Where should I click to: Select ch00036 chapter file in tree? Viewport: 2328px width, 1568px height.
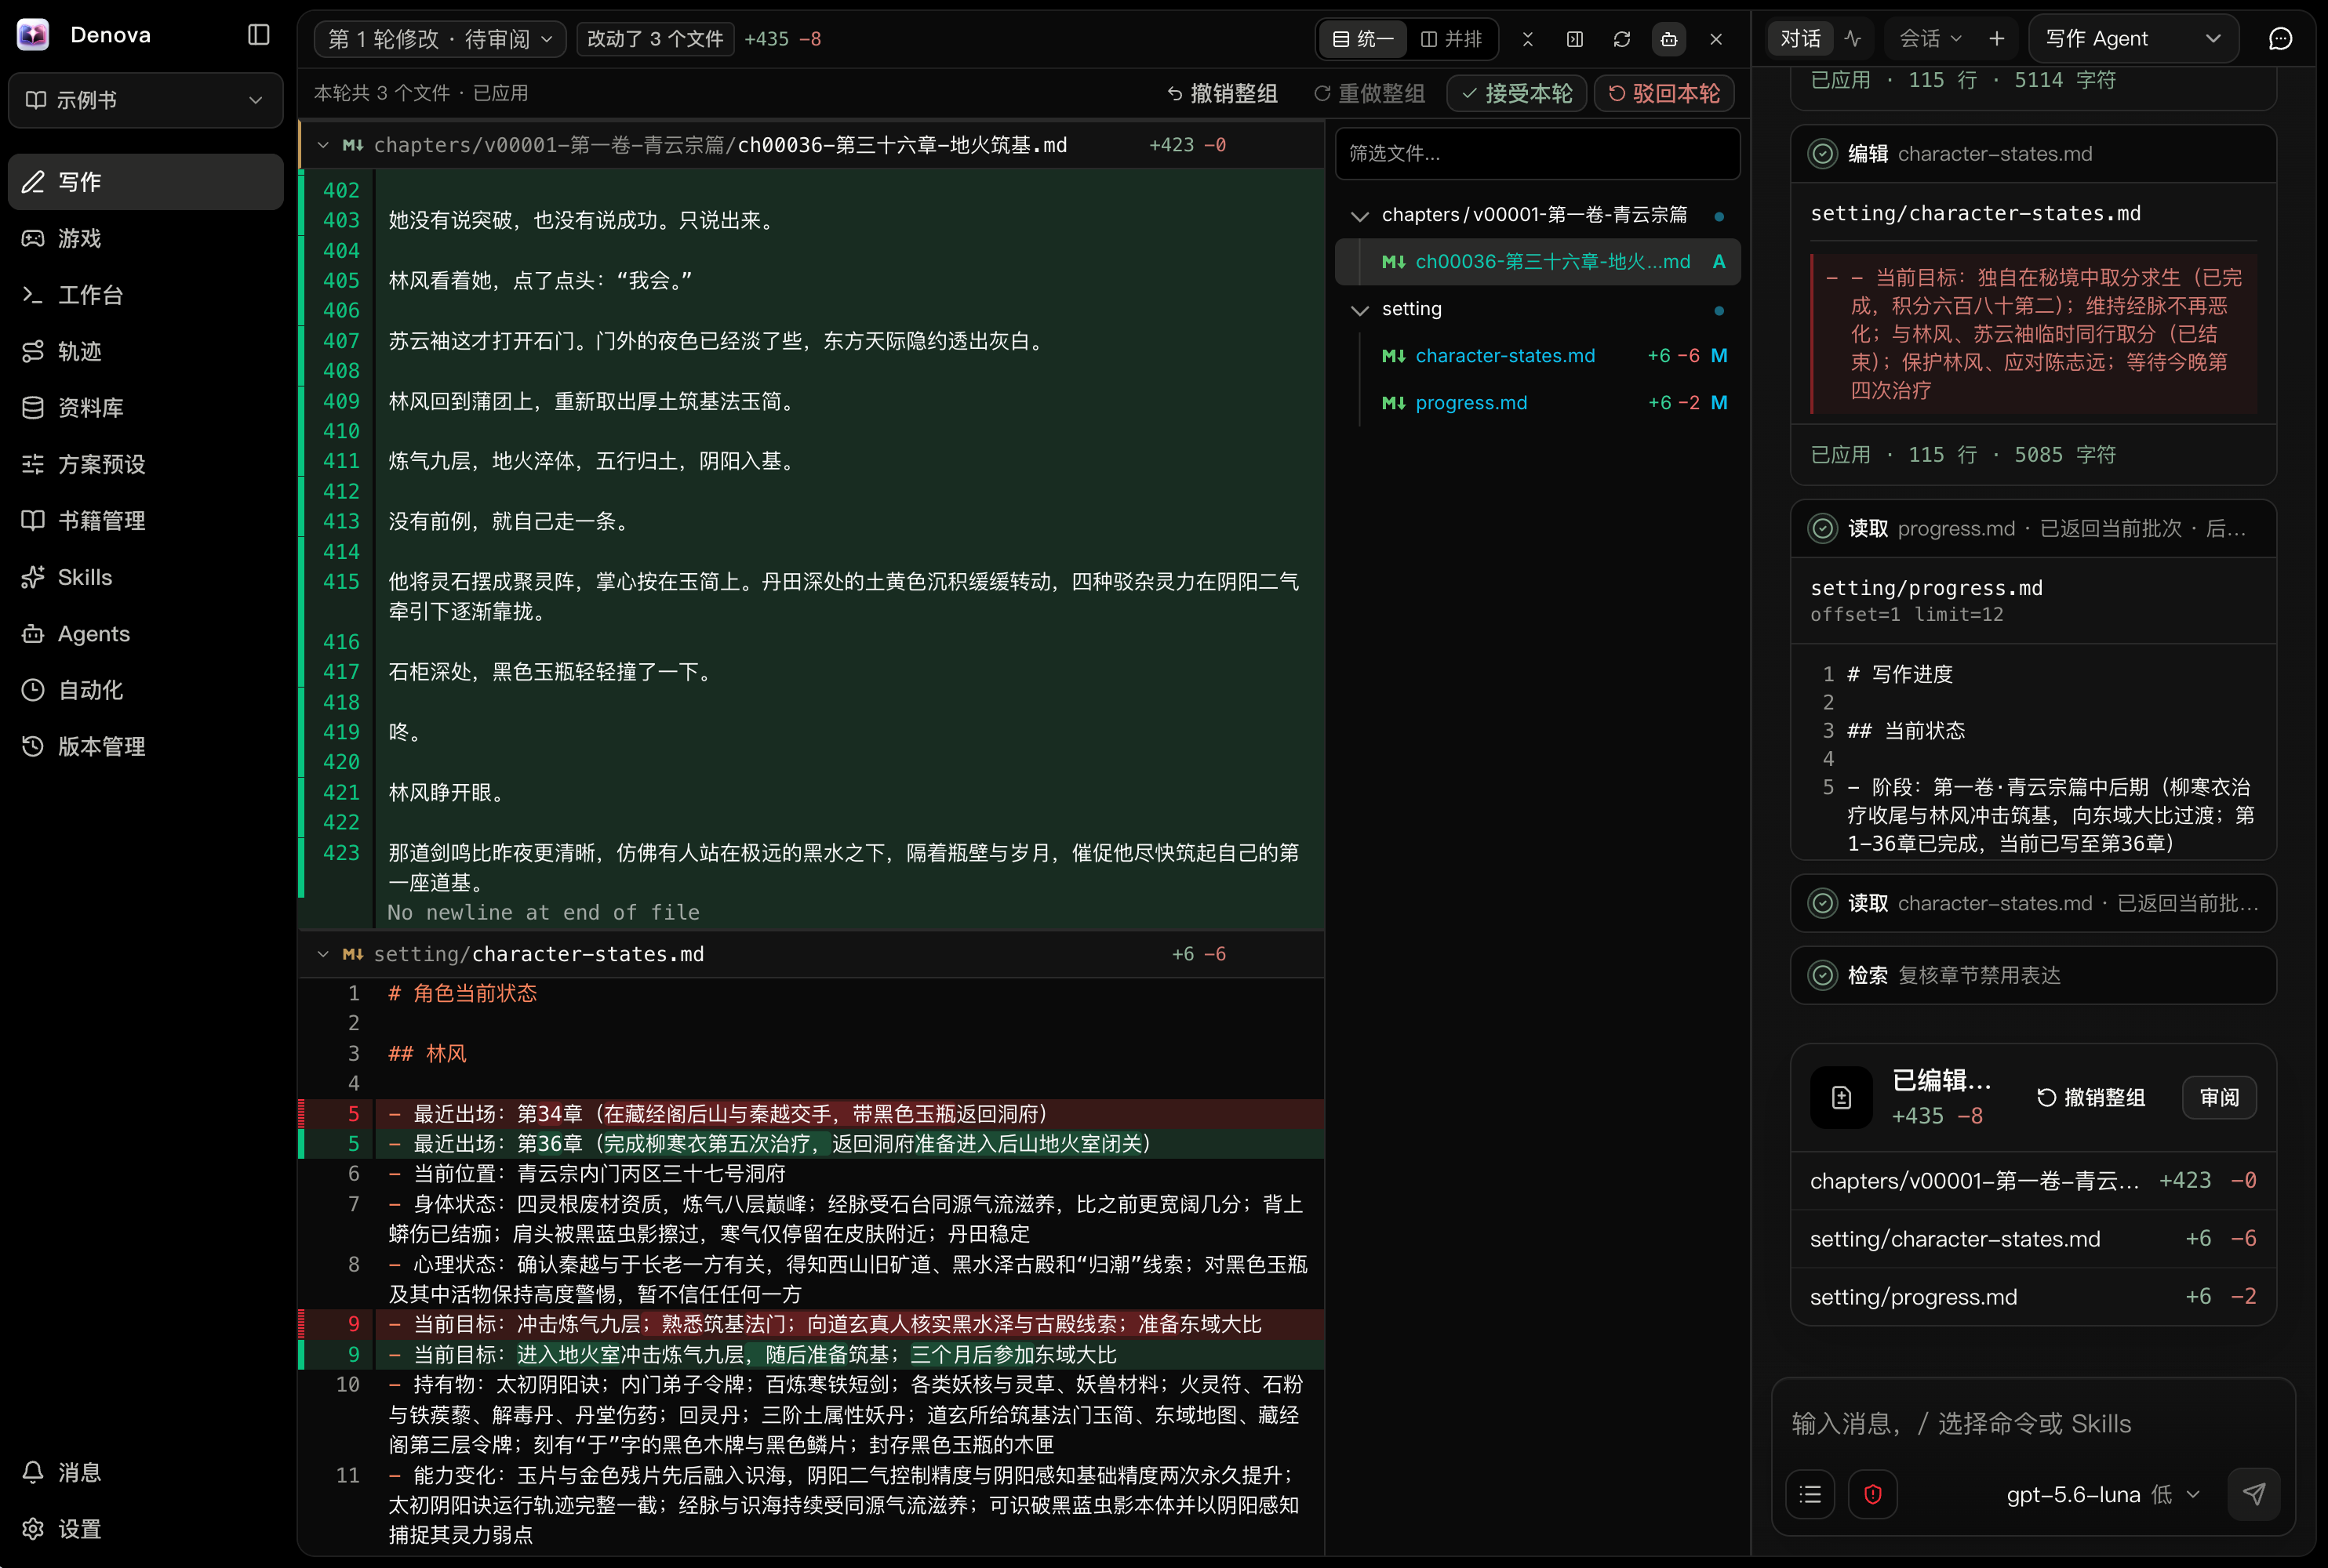click(x=1537, y=262)
